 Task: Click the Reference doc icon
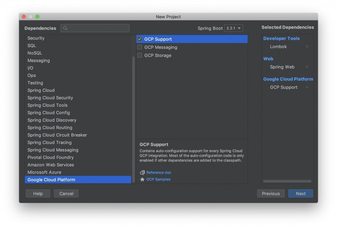click(x=142, y=173)
